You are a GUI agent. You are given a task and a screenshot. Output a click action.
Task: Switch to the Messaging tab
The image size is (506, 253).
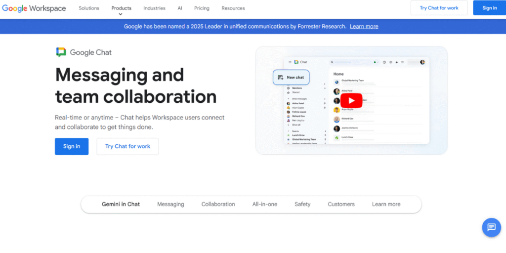(170, 204)
